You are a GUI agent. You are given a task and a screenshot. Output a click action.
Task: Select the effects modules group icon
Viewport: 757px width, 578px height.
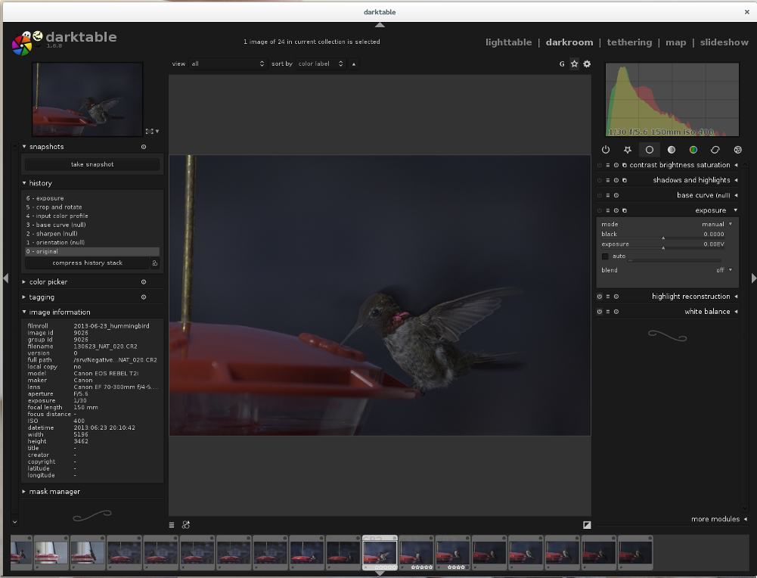tap(737, 150)
